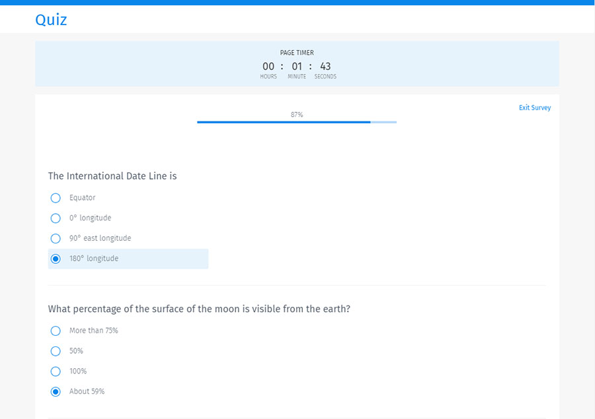
Task: Click the blue header bar at the top
Action: coord(297,3)
